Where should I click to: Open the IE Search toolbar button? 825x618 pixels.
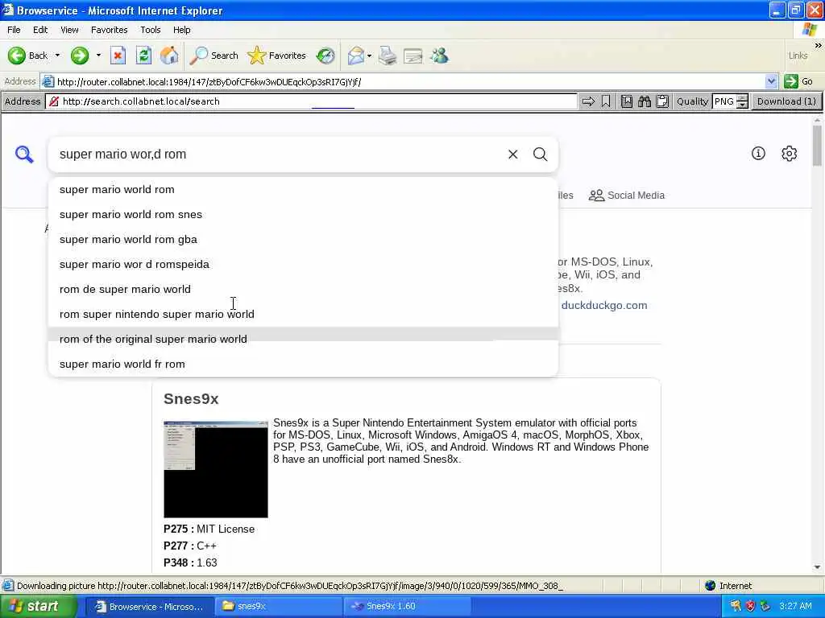pos(214,56)
